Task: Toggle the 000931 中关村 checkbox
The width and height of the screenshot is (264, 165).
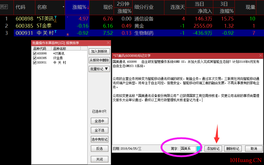Action: [x=35, y=62]
